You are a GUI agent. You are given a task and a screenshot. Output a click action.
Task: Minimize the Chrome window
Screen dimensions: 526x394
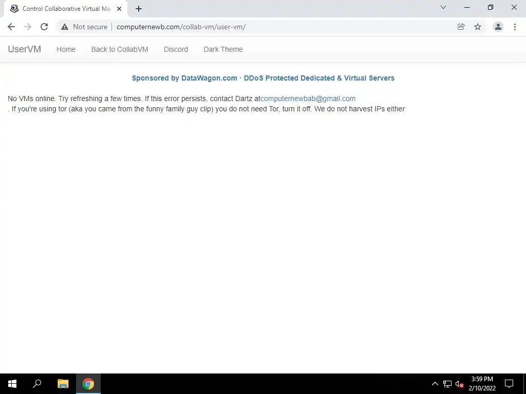click(466, 7)
